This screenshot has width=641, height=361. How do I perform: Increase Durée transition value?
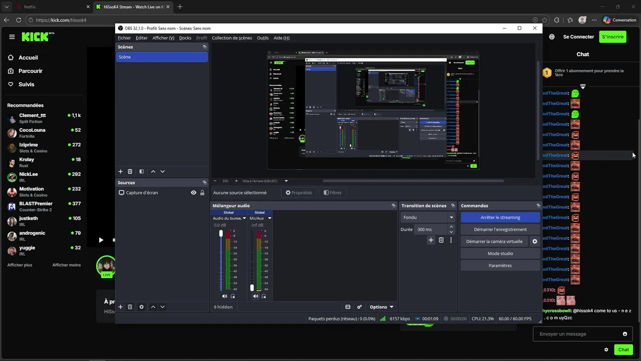(451, 227)
